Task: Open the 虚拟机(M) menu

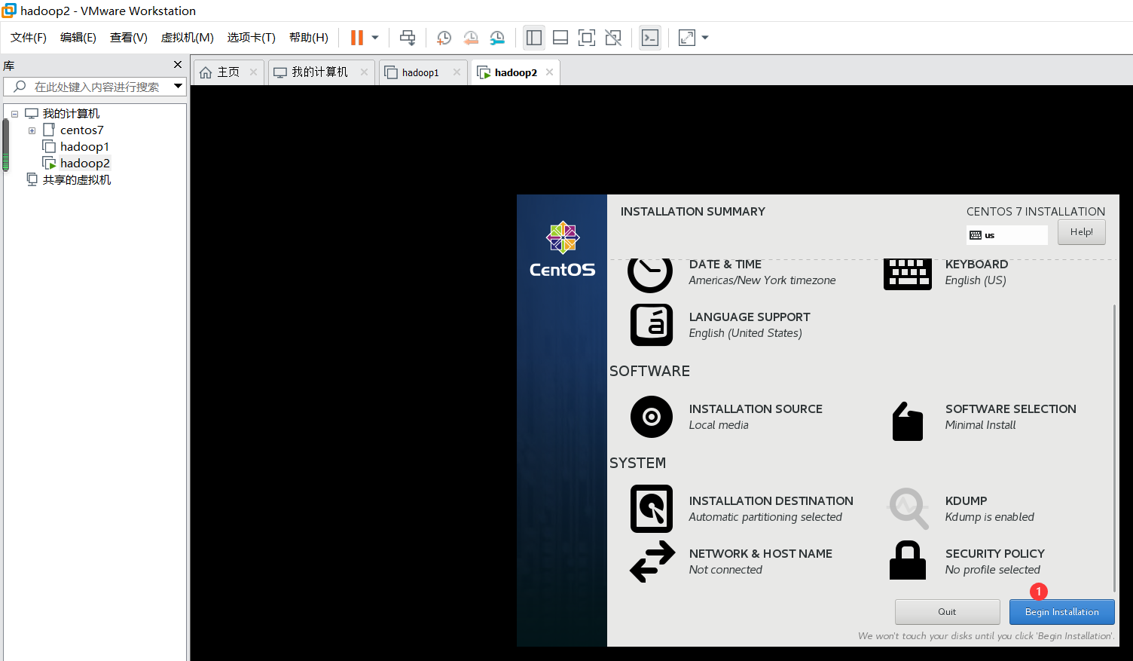Action: 188,38
